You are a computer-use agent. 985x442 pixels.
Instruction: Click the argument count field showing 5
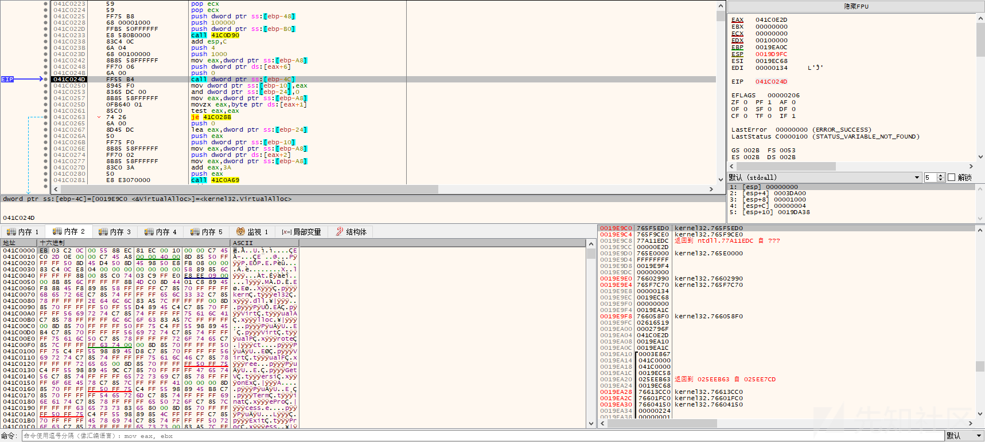931,177
